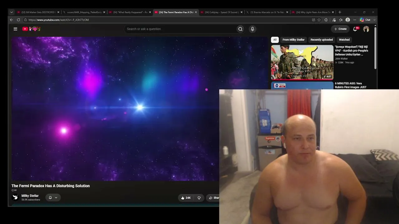Close the Coldplay Speed Of Sound tab
This screenshot has width=399, height=224.
(242, 12)
